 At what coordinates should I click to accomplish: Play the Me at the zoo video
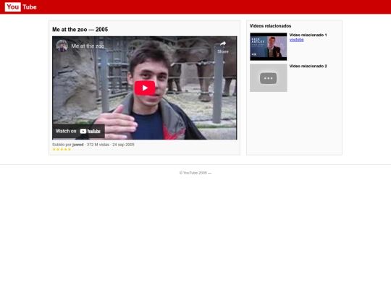[145, 88]
